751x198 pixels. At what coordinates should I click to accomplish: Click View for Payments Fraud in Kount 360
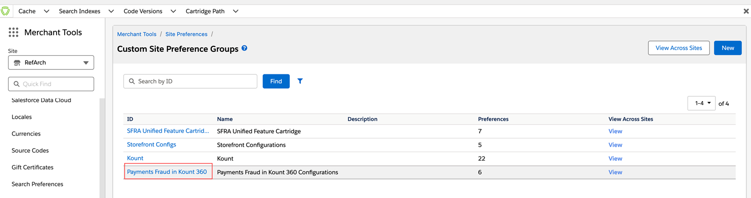tap(615, 172)
